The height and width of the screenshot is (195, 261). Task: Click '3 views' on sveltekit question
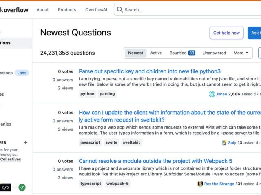[65, 129]
